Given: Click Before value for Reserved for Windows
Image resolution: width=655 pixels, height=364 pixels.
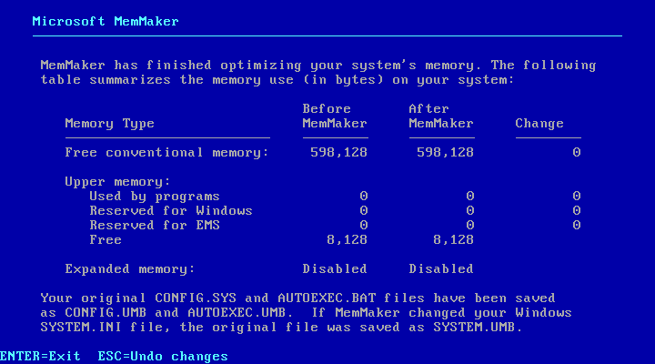Looking at the screenshot, I should [x=364, y=210].
